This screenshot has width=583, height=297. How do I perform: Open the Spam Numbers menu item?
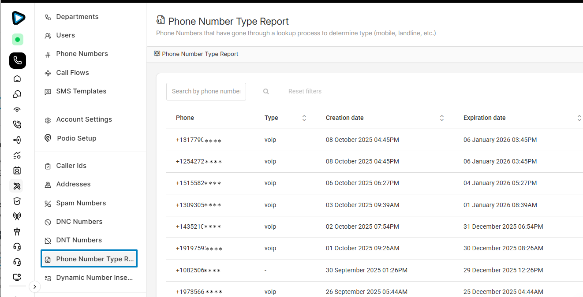pyautogui.click(x=81, y=203)
